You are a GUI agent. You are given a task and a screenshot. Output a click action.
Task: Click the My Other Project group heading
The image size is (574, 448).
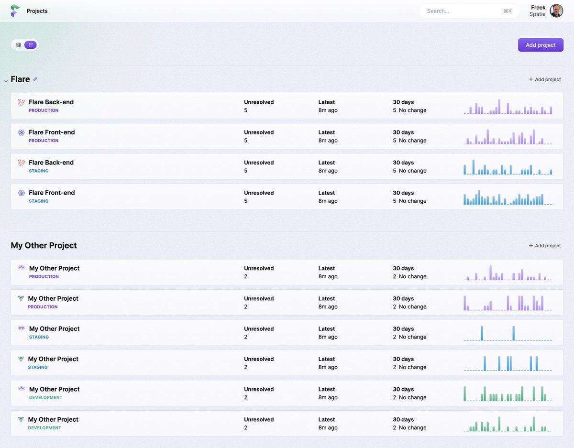[x=44, y=245]
